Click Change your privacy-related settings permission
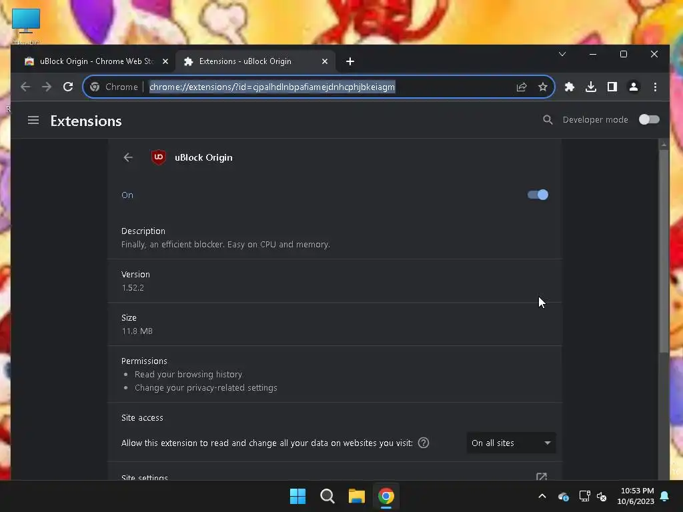 [205, 388]
